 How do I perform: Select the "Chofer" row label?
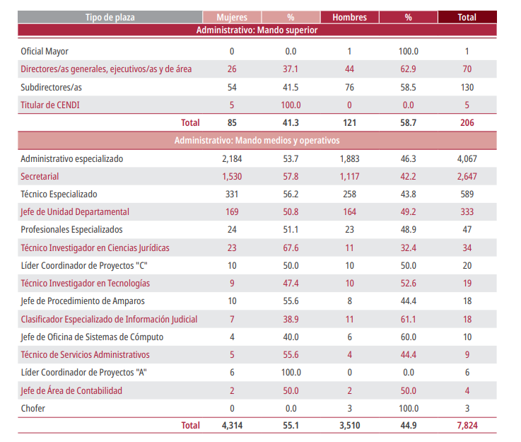(x=33, y=408)
